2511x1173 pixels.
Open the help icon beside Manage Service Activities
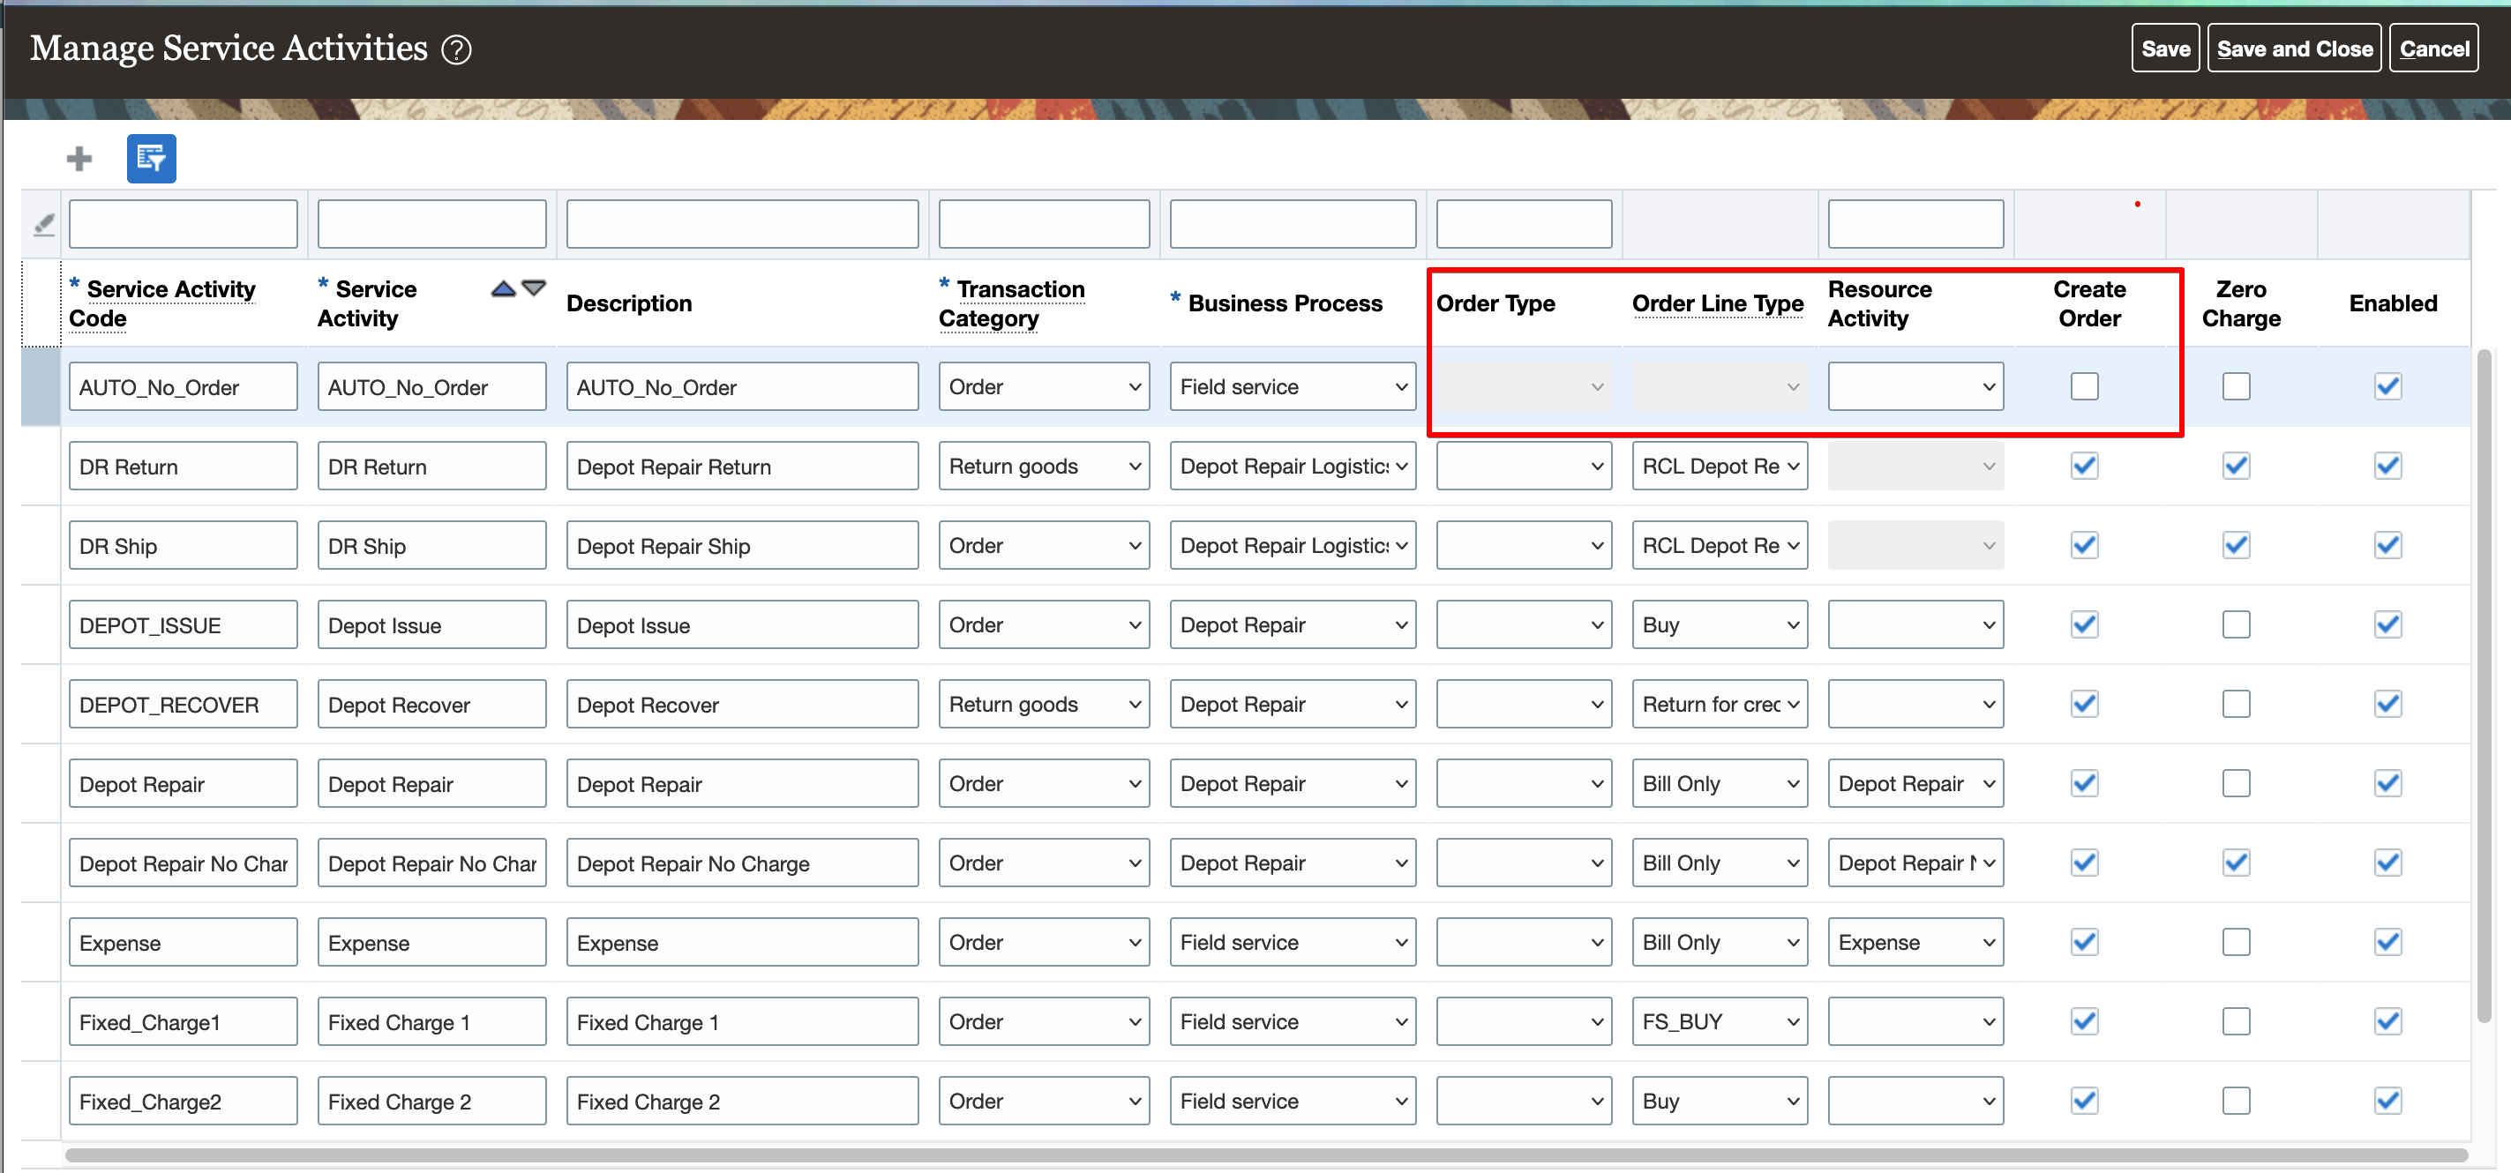(x=456, y=49)
